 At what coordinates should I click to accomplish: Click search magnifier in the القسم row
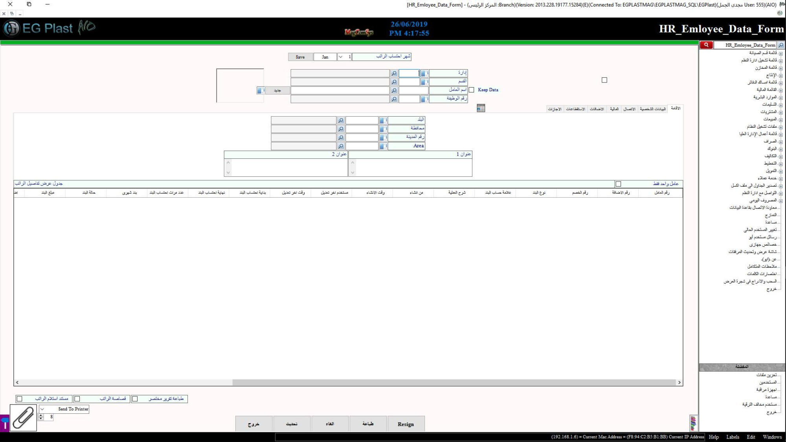point(394,82)
